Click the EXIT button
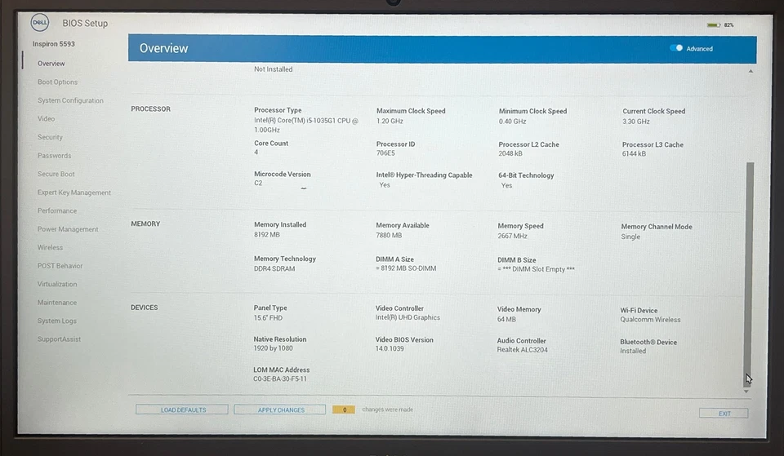784x456 pixels. point(724,414)
